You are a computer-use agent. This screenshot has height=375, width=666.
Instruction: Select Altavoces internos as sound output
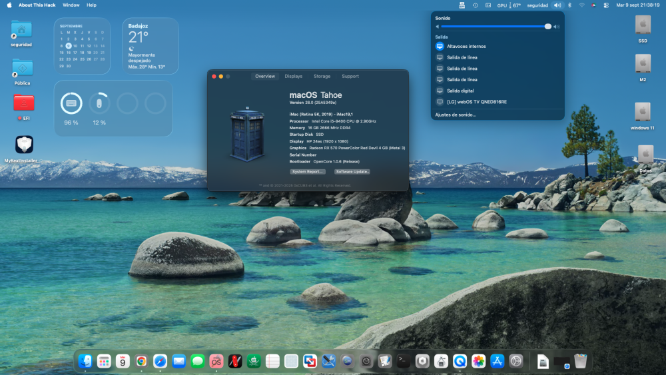(x=498, y=46)
